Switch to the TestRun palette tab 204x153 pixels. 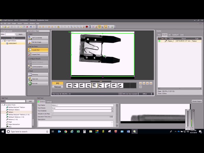coord(175,35)
